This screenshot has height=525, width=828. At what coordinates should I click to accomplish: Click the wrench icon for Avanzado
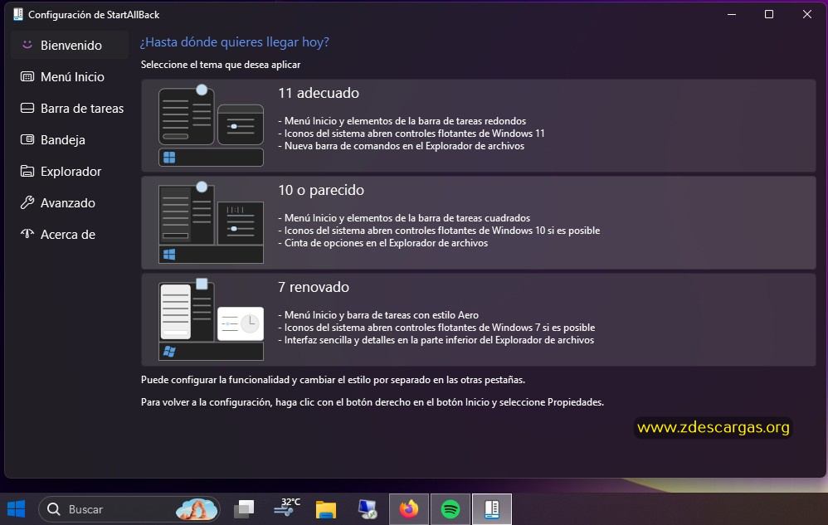[x=27, y=202]
